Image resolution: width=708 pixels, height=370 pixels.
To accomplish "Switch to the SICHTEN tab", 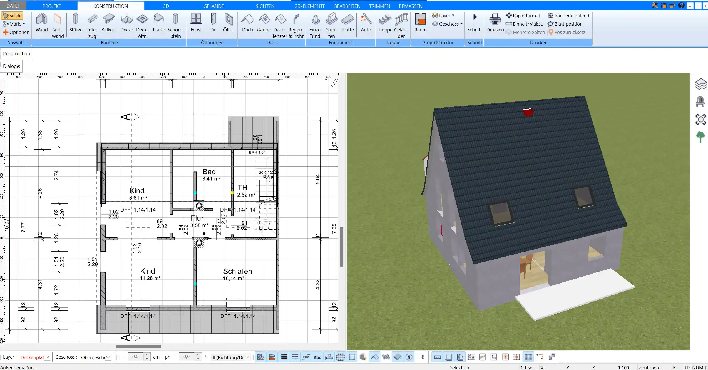I will (265, 6).
